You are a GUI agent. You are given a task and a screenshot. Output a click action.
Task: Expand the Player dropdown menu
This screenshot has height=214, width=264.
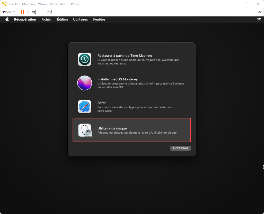pos(9,12)
